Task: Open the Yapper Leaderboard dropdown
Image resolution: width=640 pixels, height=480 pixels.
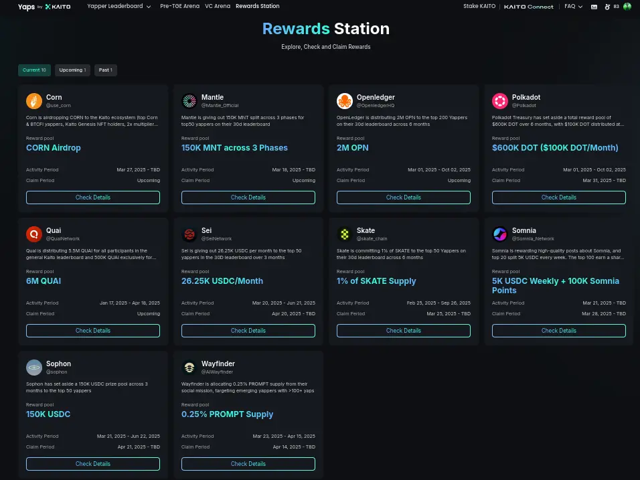Action: (x=118, y=6)
